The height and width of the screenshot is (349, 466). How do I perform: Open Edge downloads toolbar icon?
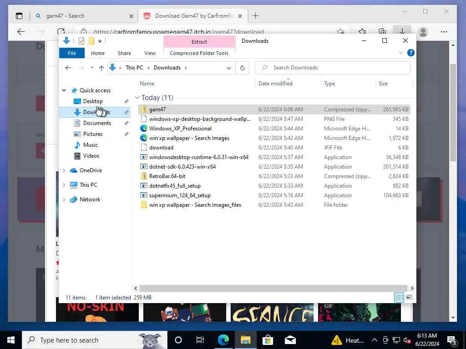tap(402, 31)
